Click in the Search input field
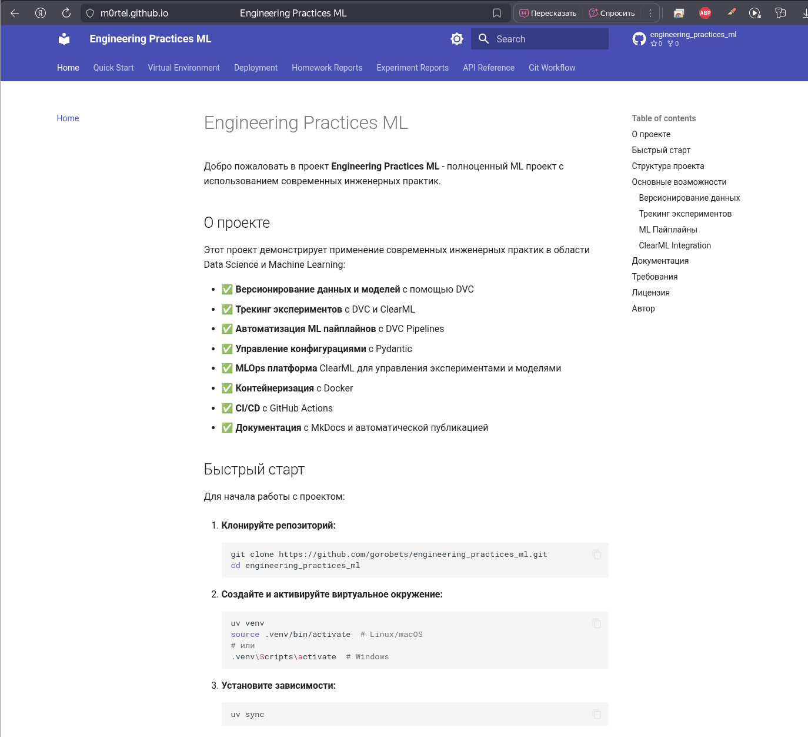Image resolution: width=808 pixels, height=737 pixels. tap(547, 39)
